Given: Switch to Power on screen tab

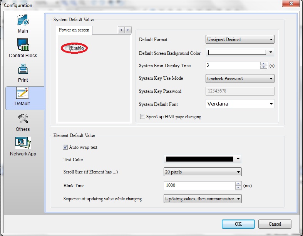Looking at the screenshot, I should pos(74,30).
